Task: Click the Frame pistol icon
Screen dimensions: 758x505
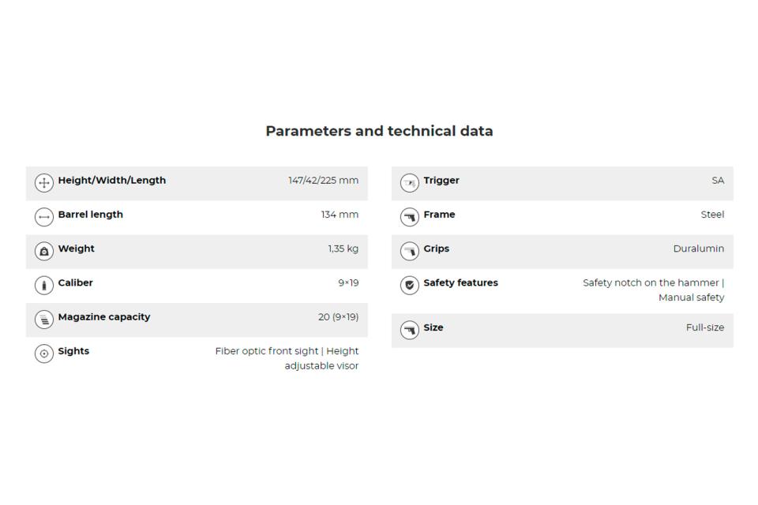Action: (x=409, y=217)
